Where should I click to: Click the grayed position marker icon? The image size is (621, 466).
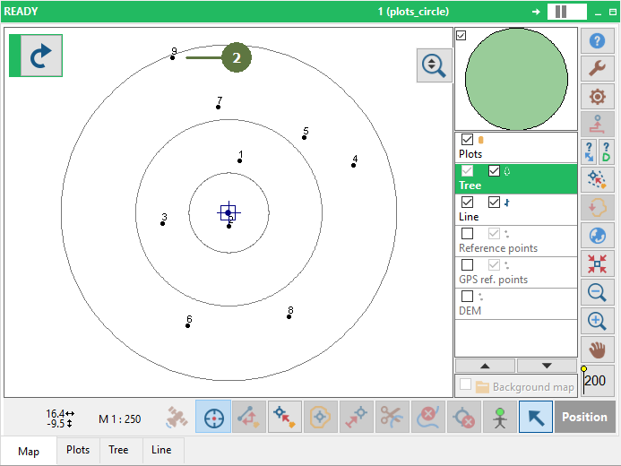tap(597, 124)
